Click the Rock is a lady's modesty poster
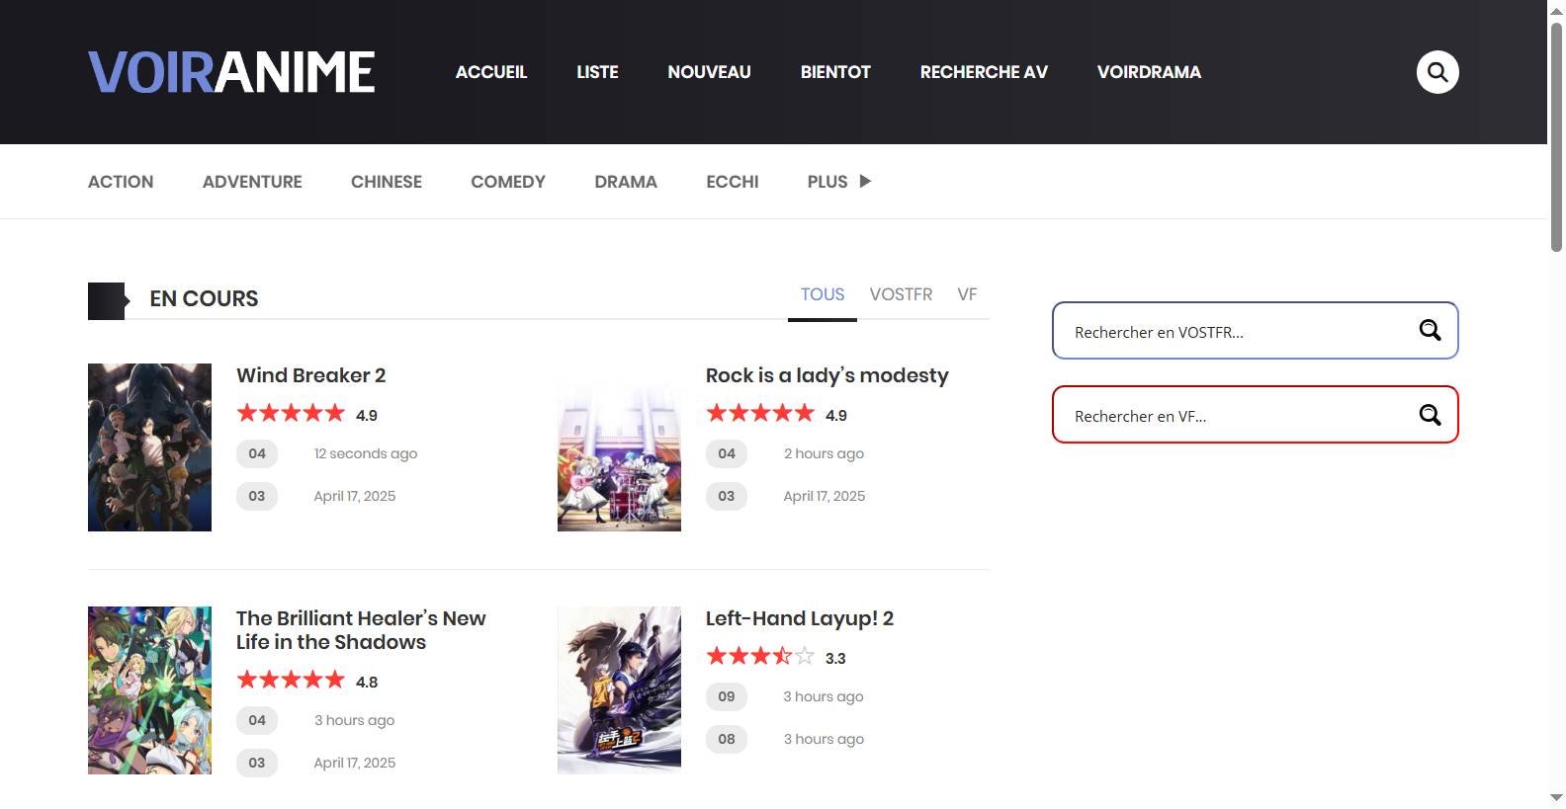 (619, 447)
